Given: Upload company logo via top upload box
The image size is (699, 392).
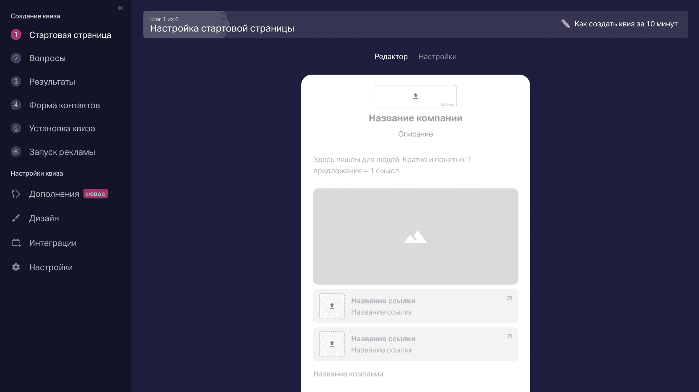Looking at the screenshot, I should tap(415, 96).
